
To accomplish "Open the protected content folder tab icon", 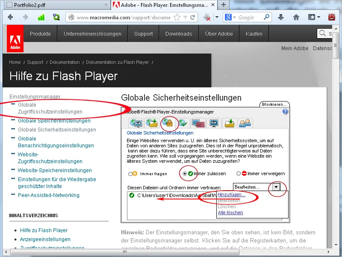I will pos(230,123).
